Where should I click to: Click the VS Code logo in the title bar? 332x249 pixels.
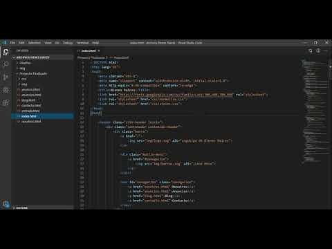(5, 43)
